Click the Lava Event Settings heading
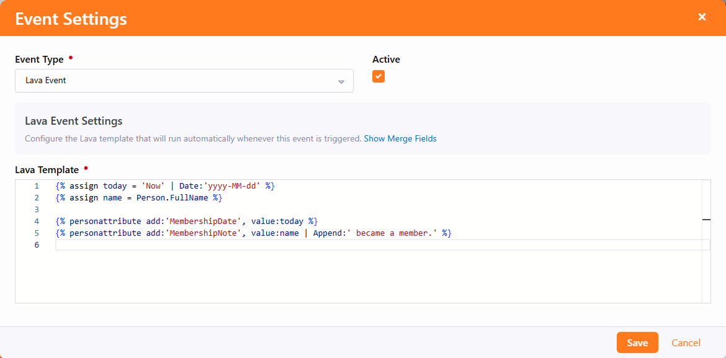The width and height of the screenshot is (726, 358). click(x=73, y=121)
